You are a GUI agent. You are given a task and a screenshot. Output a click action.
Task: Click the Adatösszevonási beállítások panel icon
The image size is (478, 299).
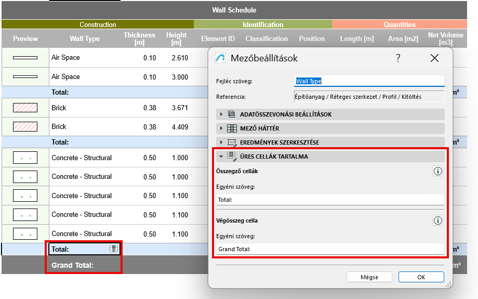[231, 114]
